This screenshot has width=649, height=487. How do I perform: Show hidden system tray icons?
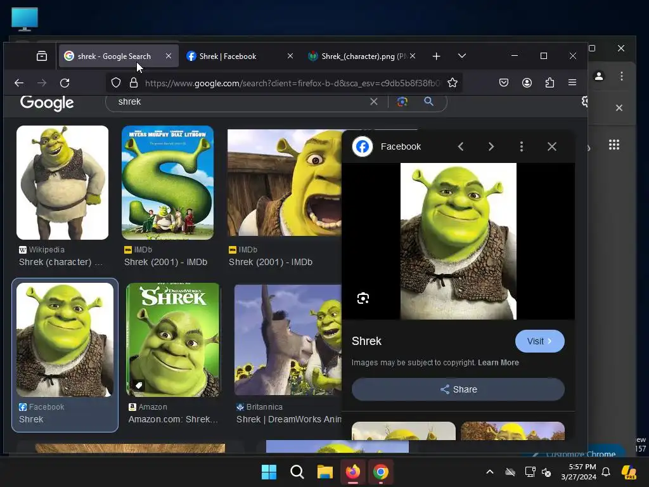[490, 472]
